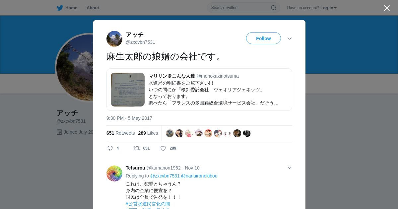Click the reply speech bubble icon
398x209 pixels.
click(x=110, y=148)
